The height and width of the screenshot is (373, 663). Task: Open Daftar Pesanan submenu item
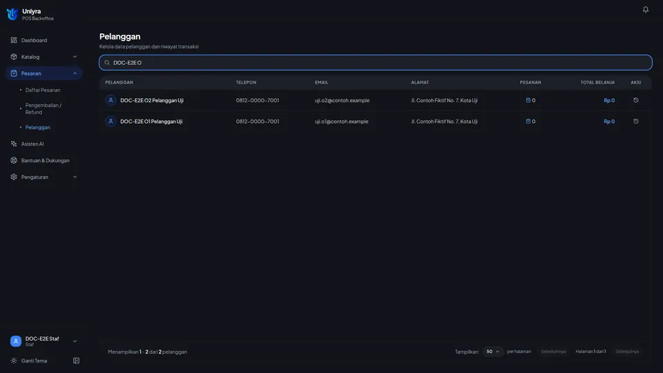pyautogui.click(x=43, y=90)
